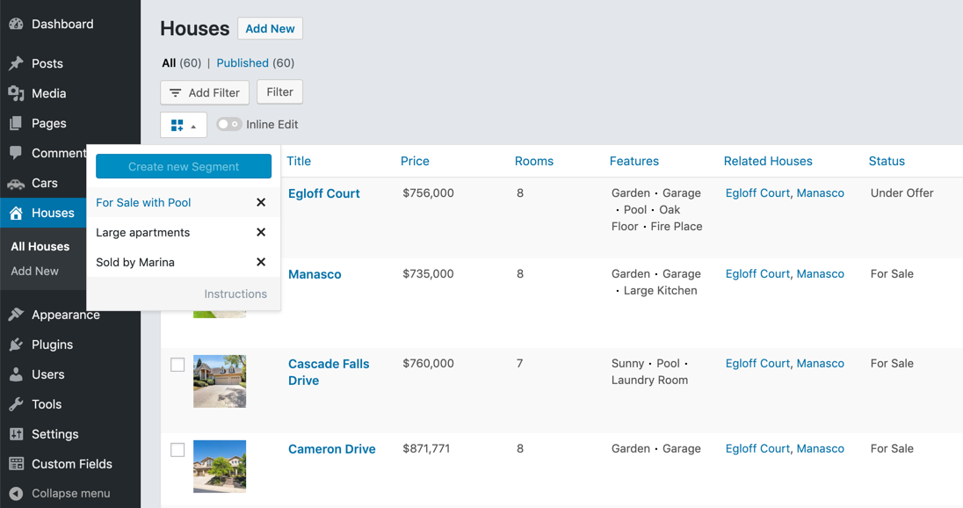The width and height of the screenshot is (963, 508).
Task: Open Cascade Falls Drive house title
Action: point(329,372)
